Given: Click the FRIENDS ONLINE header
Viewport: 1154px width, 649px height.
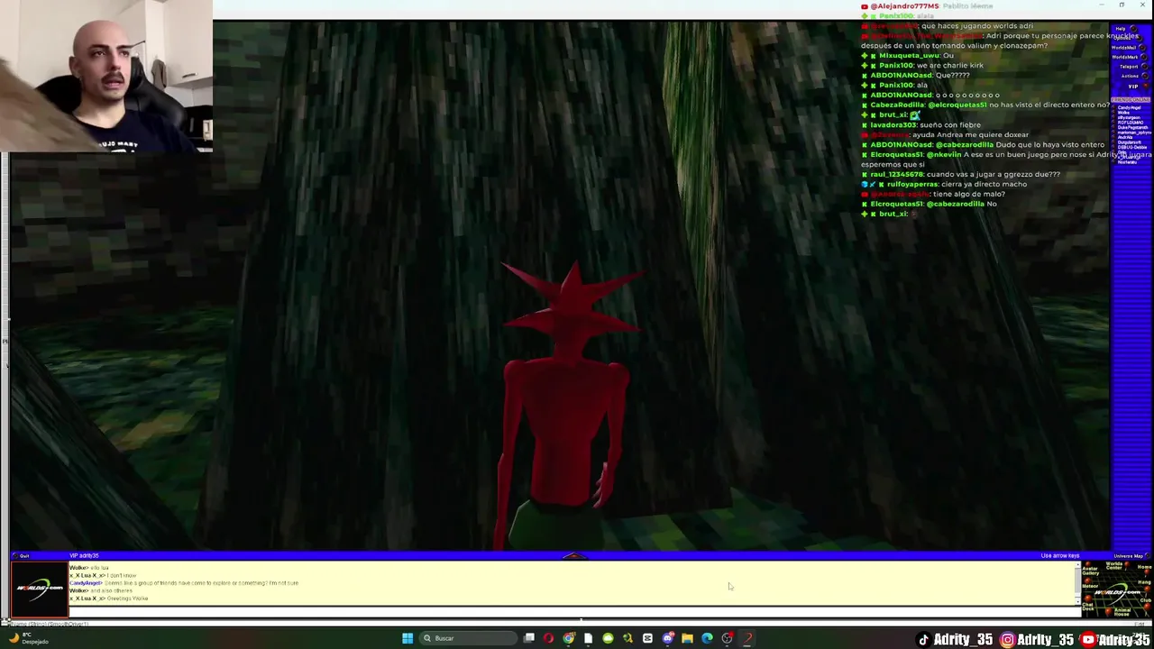Looking at the screenshot, I should click(x=1131, y=99).
